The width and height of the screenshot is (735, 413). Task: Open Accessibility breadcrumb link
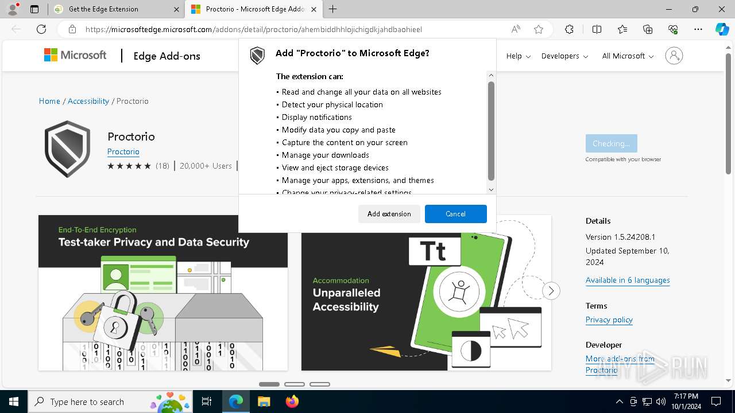(x=88, y=101)
